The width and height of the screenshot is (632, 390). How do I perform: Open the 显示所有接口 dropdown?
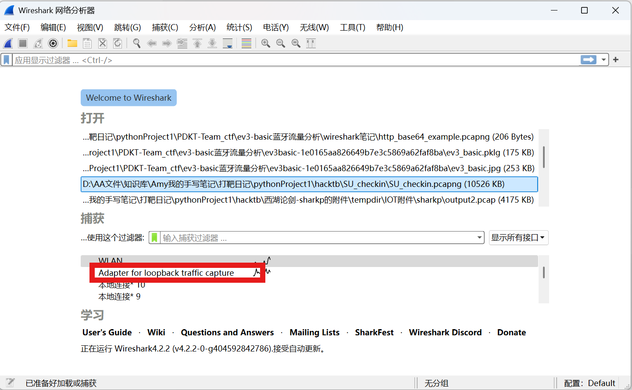click(x=518, y=238)
